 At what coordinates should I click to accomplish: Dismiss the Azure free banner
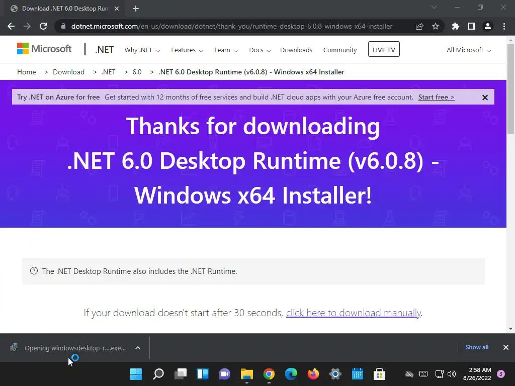(x=485, y=98)
